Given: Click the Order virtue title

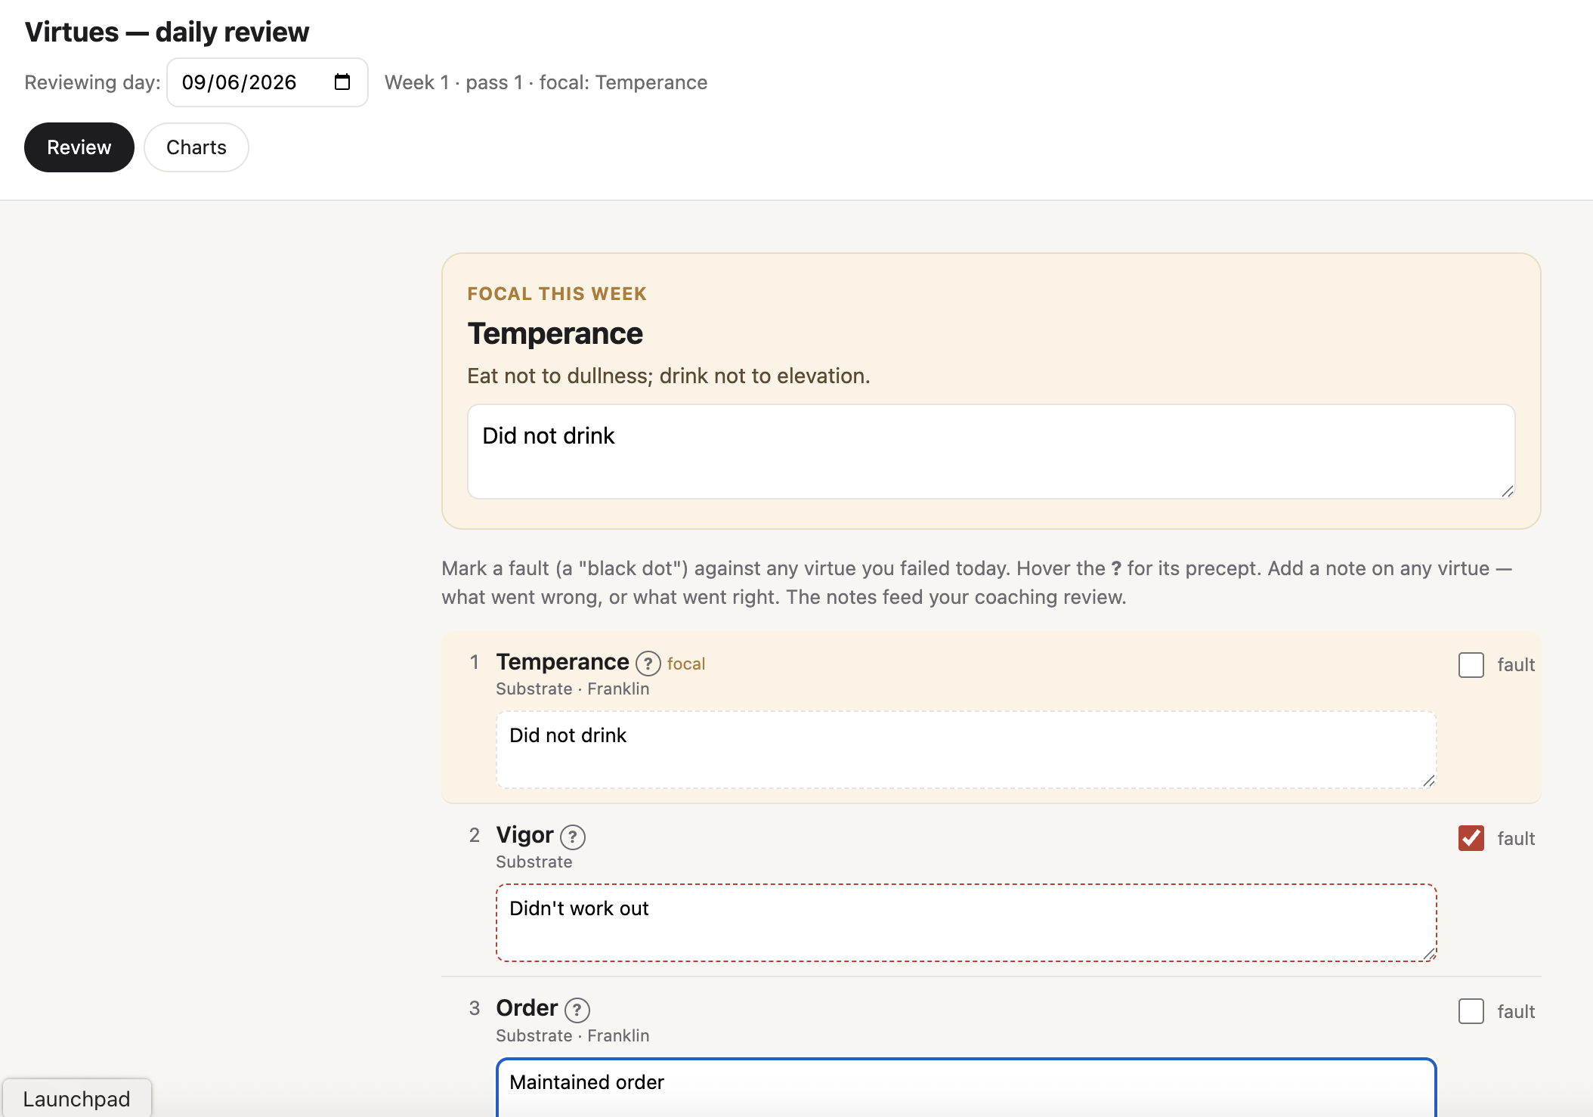Looking at the screenshot, I should pyautogui.click(x=527, y=1008).
